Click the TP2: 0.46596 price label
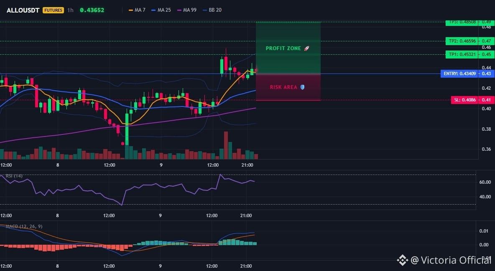Viewport: 495px width, 271px height. (462, 41)
